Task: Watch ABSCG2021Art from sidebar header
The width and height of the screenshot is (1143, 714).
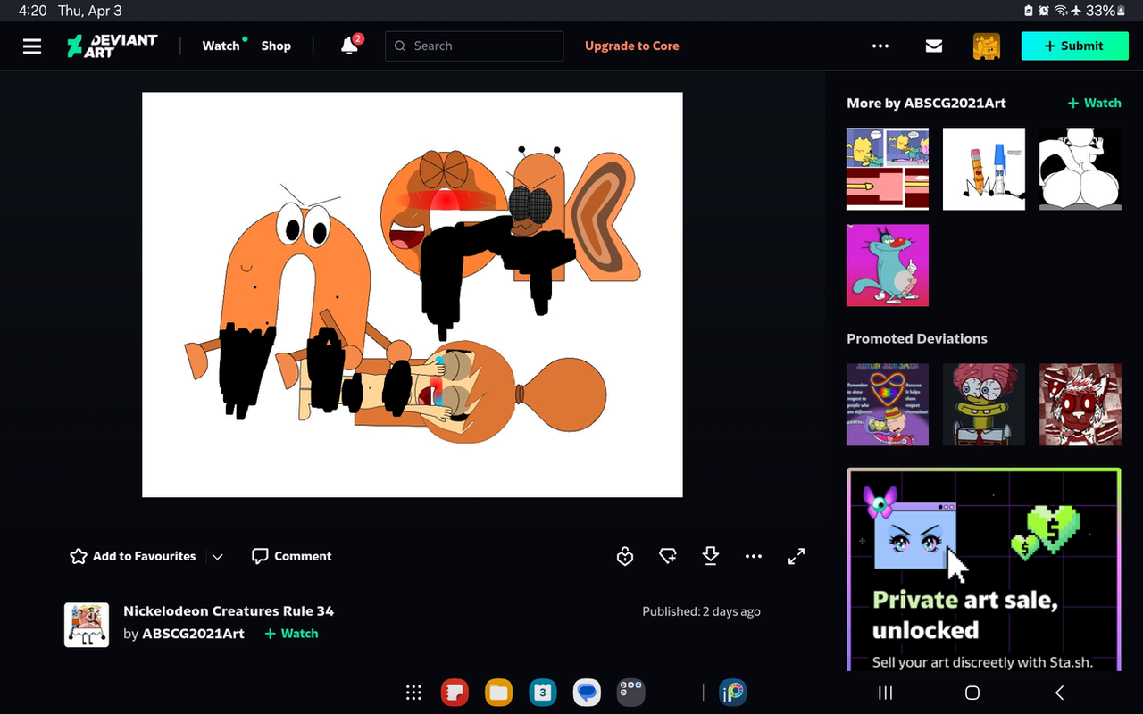Action: [x=1095, y=104]
